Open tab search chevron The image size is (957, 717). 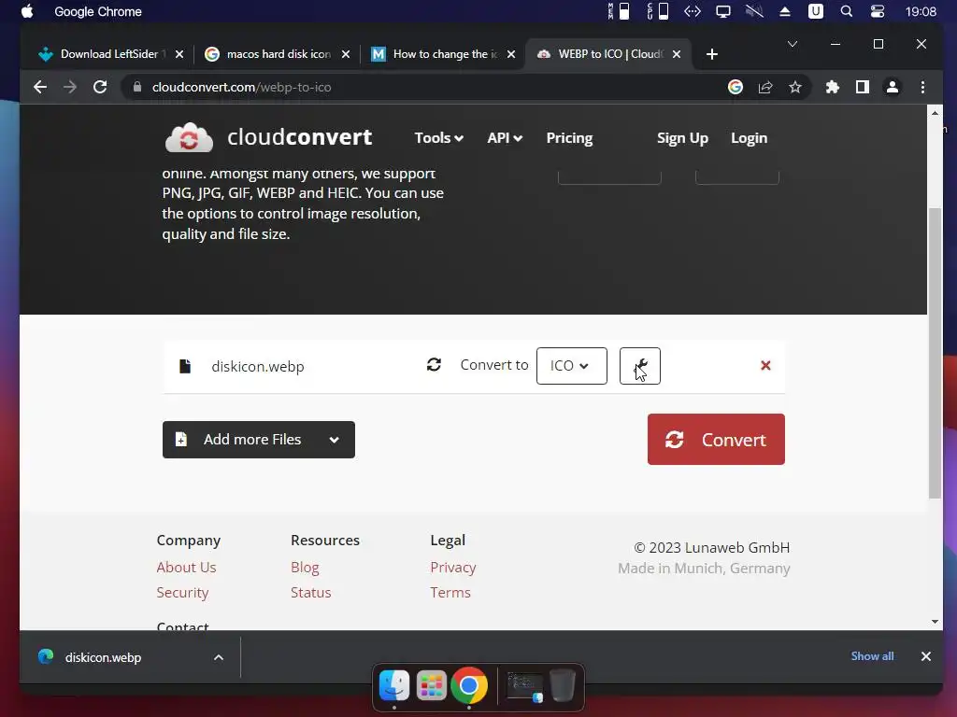[793, 44]
